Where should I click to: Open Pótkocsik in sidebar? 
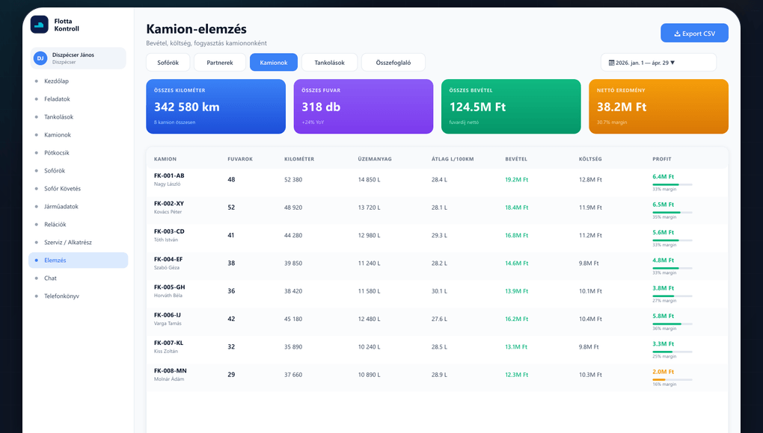point(79,153)
